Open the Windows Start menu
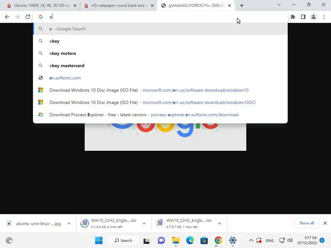This screenshot has height=248, width=331. click(x=99, y=240)
